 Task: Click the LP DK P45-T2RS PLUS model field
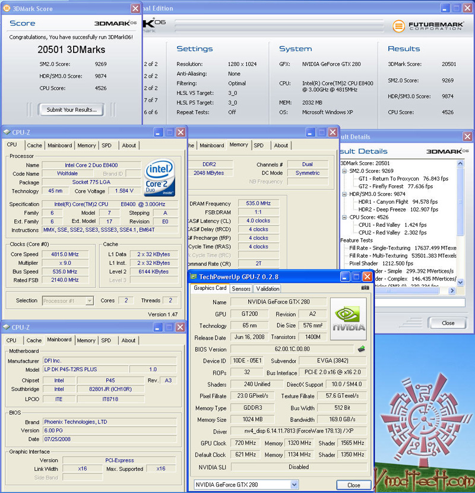[85, 369]
